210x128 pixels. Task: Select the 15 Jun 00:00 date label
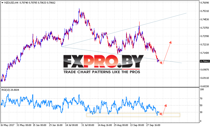pyautogui.click(x=40, y=125)
